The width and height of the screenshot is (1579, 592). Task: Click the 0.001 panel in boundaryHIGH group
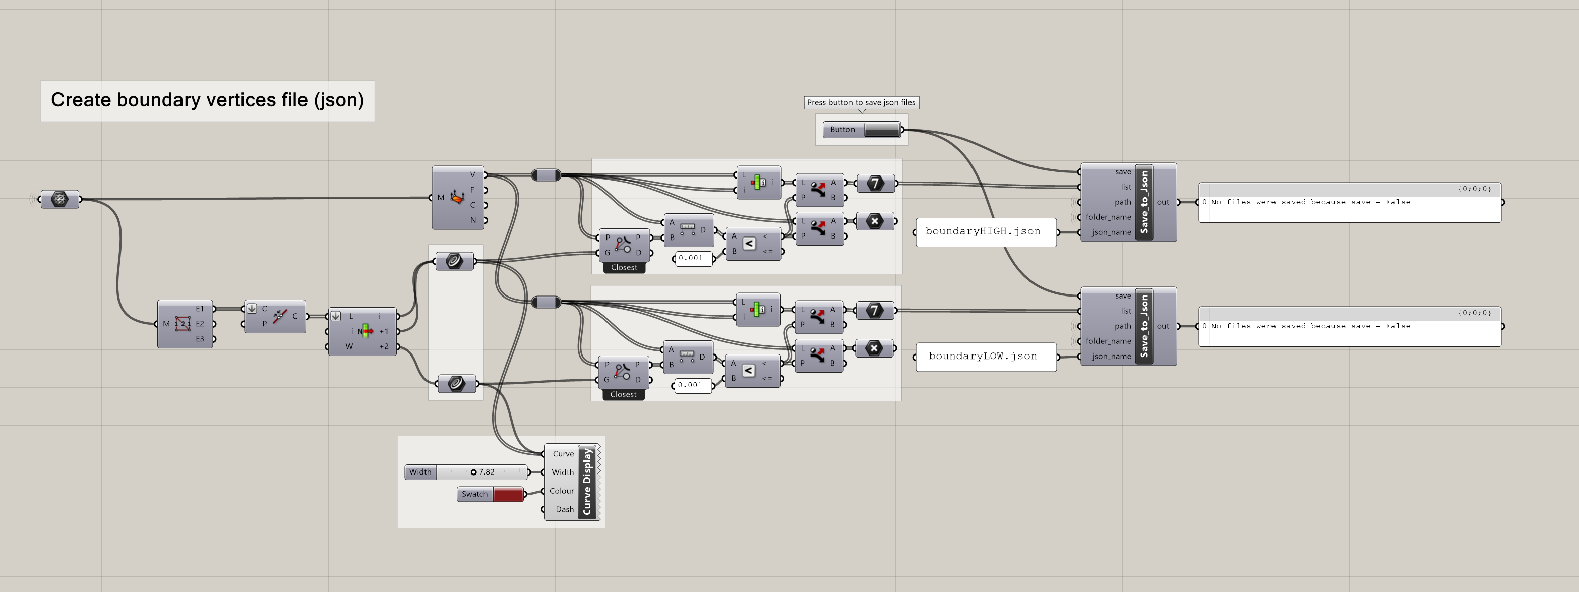click(694, 258)
